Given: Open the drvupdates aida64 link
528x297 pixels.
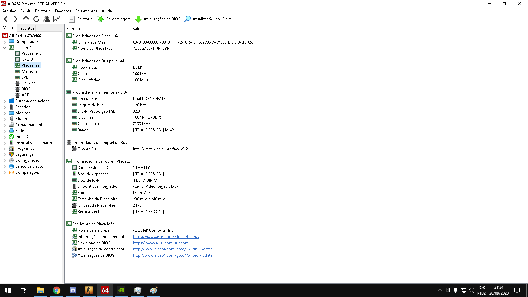Looking at the screenshot, I should pyautogui.click(x=173, y=249).
